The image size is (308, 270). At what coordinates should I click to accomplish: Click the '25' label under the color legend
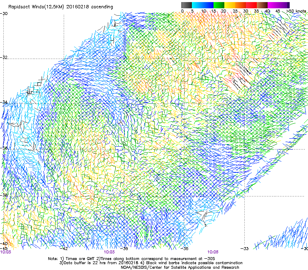[235, 11]
